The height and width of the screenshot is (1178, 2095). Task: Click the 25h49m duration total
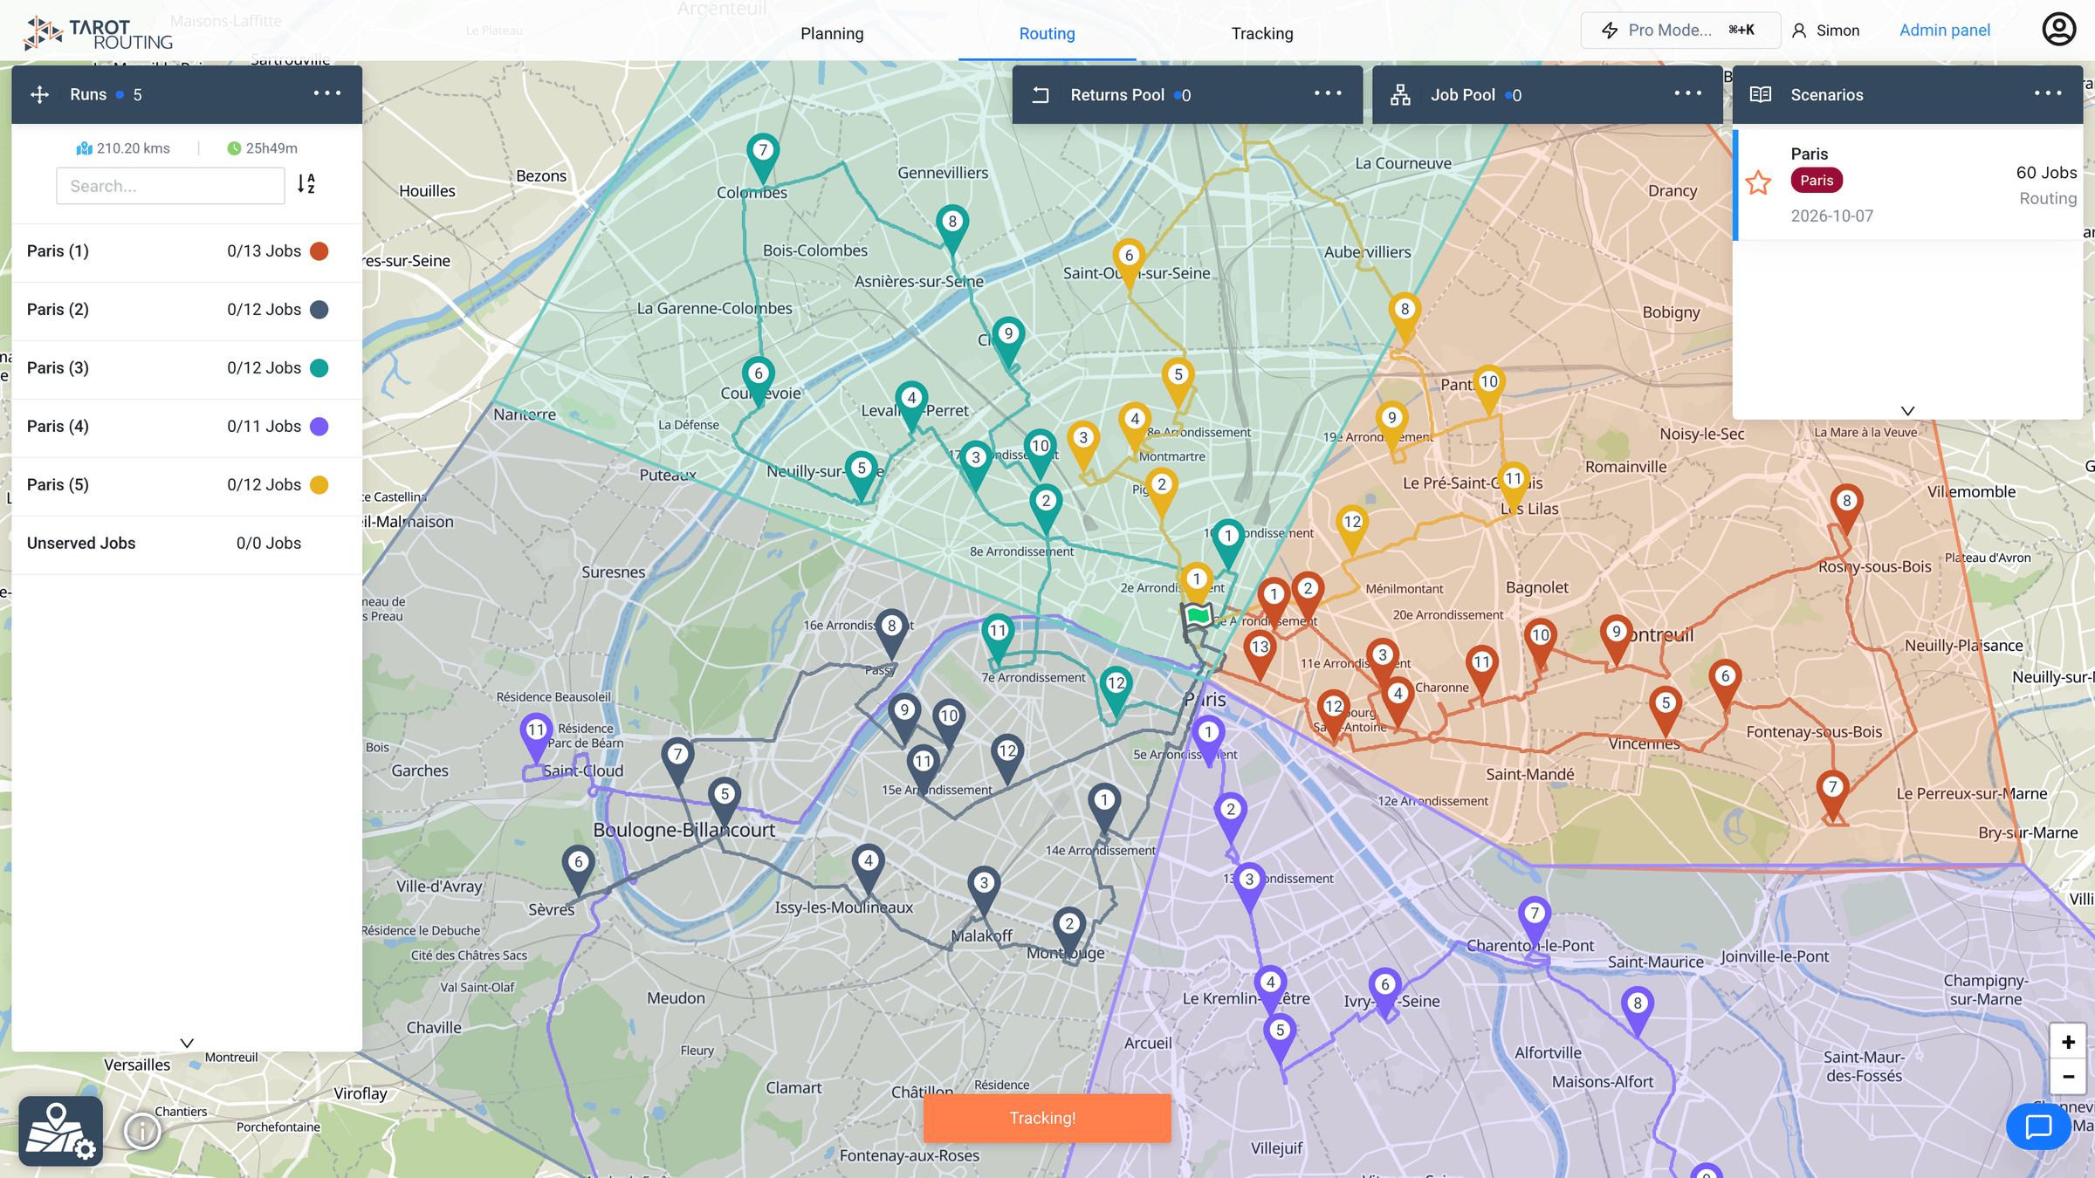click(x=262, y=148)
